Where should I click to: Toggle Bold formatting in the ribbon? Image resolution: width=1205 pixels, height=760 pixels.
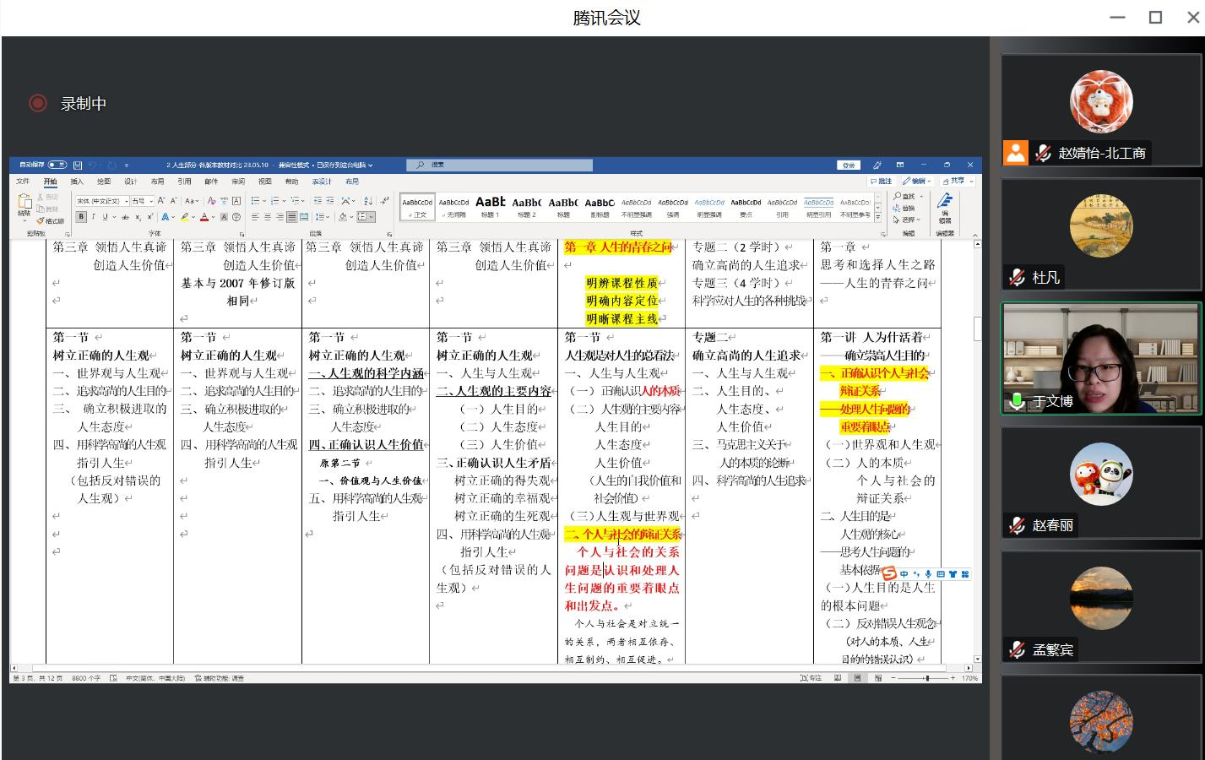pyautogui.click(x=81, y=217)
